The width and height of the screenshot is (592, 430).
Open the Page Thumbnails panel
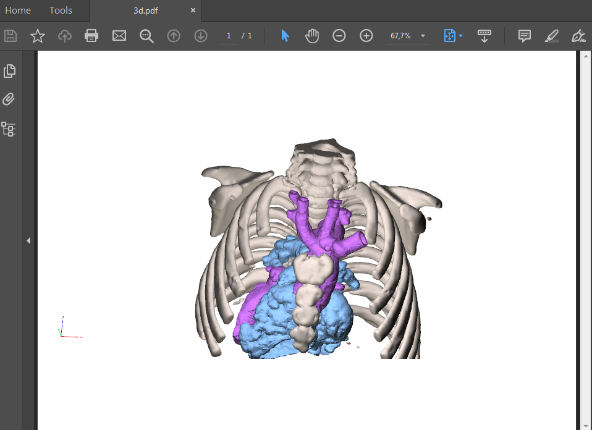pos(10,70)
